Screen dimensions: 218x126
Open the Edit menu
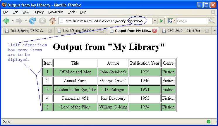(15, 12)
